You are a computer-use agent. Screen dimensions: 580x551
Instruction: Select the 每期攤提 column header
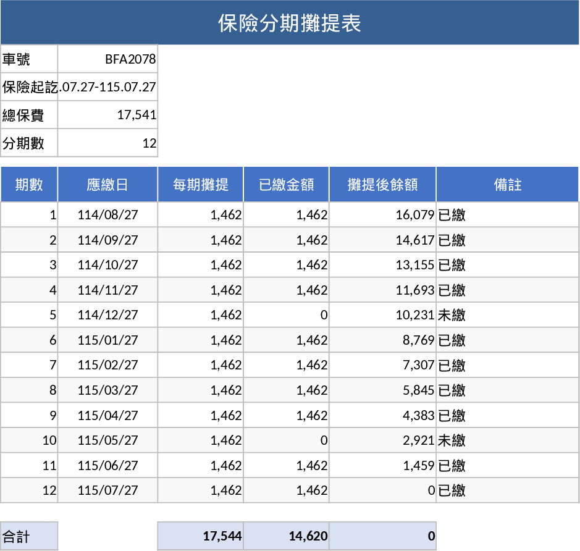click(x=201, y=184)
